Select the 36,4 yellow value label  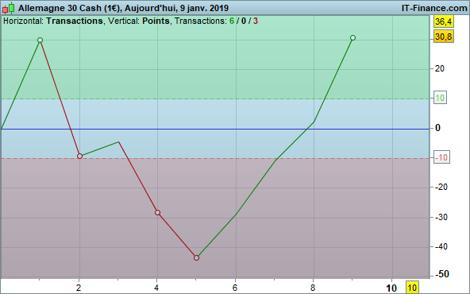tap(443, 21)
